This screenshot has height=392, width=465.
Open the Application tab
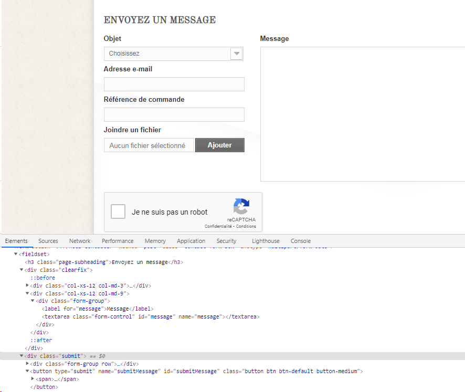191,241
